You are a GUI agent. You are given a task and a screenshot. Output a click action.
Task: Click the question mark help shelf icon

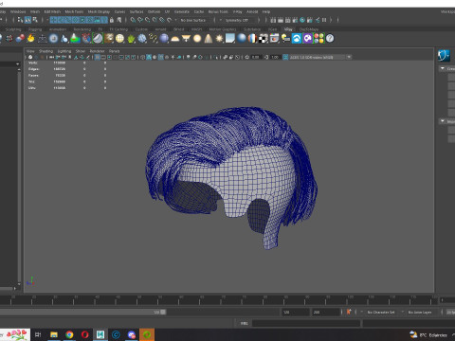(x=330, y=39)
